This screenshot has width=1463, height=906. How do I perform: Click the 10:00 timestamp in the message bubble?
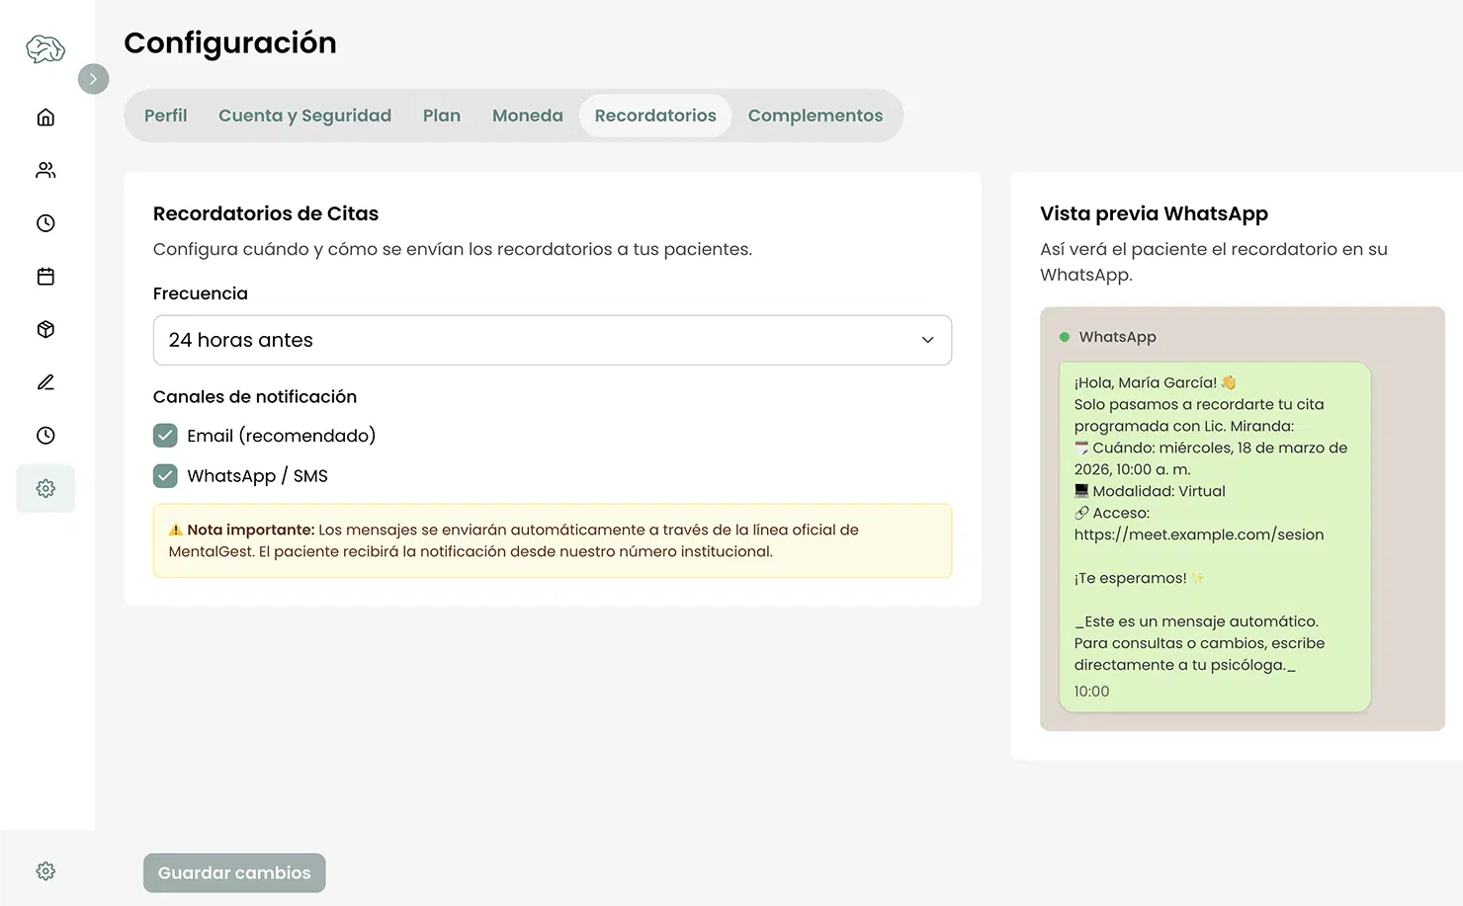pos(1091,692)
